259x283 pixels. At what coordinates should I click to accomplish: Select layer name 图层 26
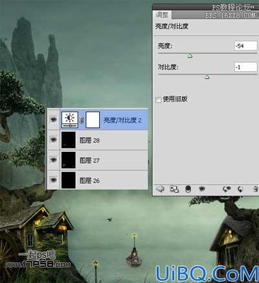click(x=89, y=180)
